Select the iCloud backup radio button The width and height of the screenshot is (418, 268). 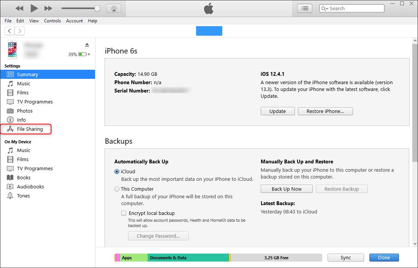pos(117,171)
